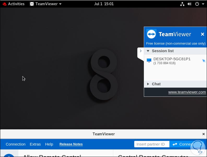Click the session ID (1 733 884 616)
Viewport: 207px width, 157px height.
pyautogui.click(x=164, y=63)
